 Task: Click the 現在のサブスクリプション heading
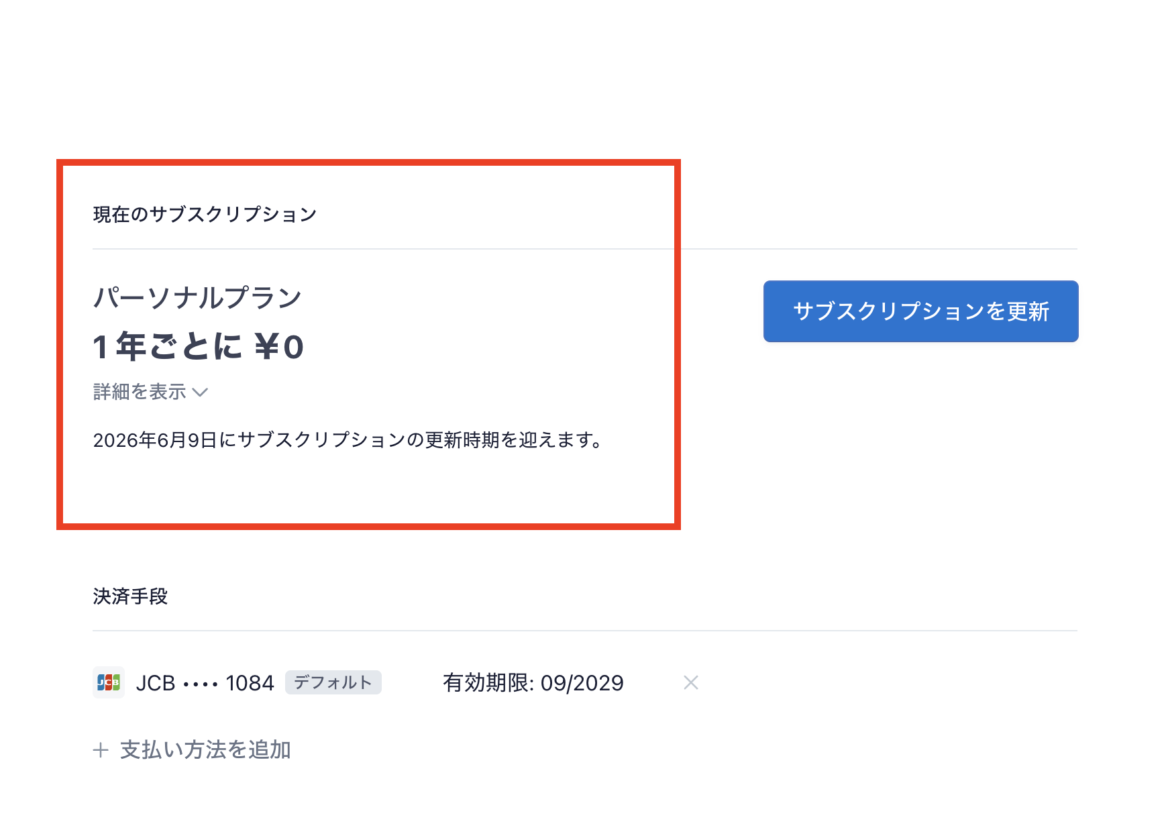205,215
